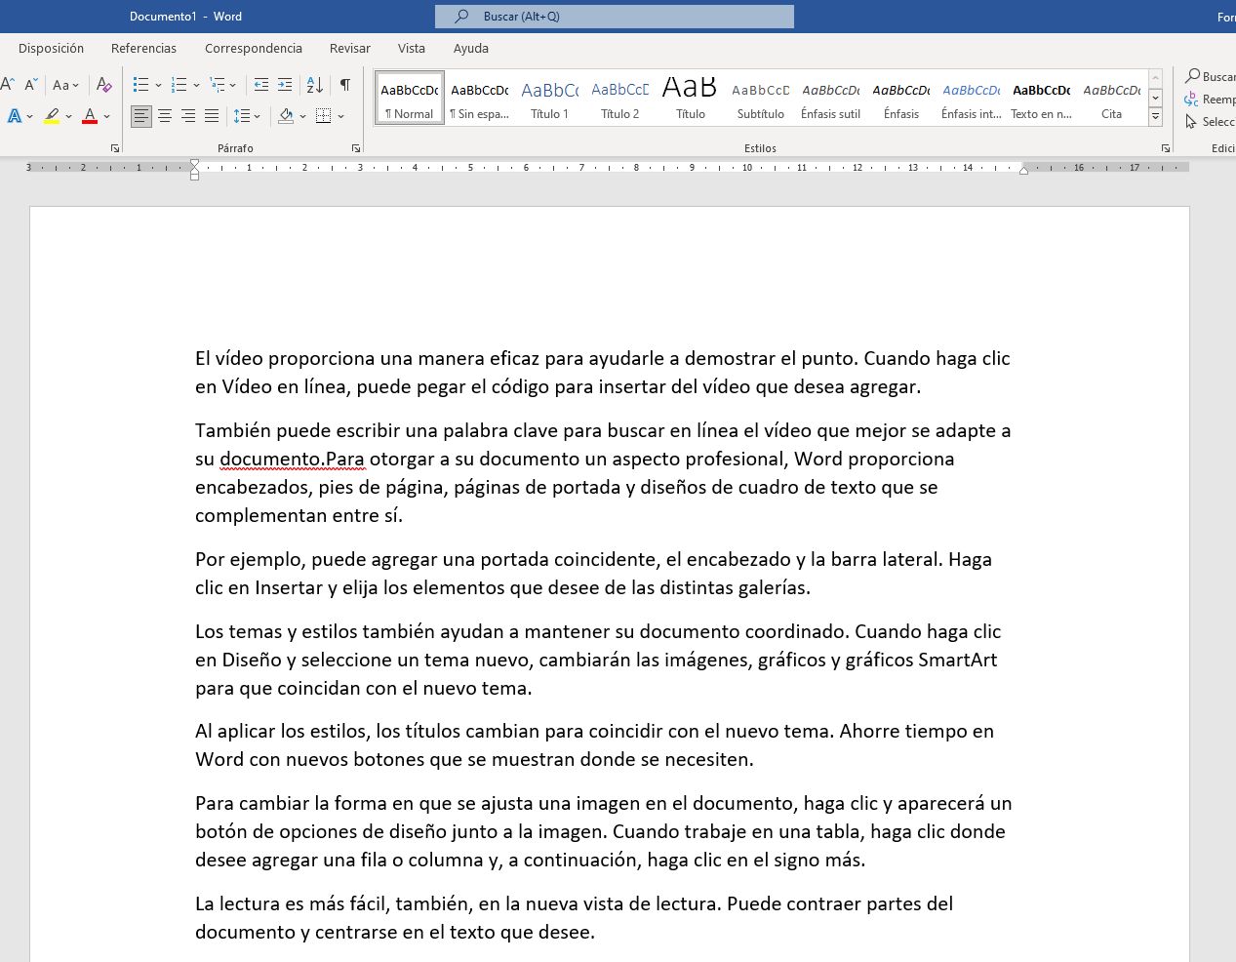This screenshot has width=1236, height=962.
Task: Justify the paragraph text
Action: click(x=212, y=116)
